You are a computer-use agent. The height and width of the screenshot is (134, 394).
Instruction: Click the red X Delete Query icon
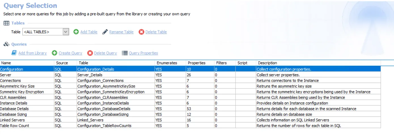(90, 53)
